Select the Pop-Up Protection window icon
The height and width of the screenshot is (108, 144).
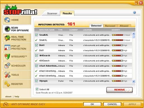pos(7,47)
